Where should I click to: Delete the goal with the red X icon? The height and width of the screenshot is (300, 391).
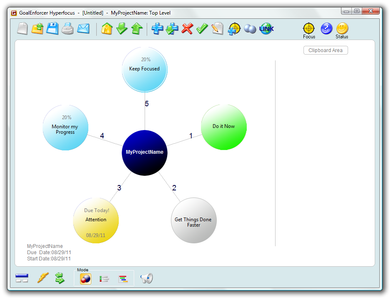pos(187,29)
